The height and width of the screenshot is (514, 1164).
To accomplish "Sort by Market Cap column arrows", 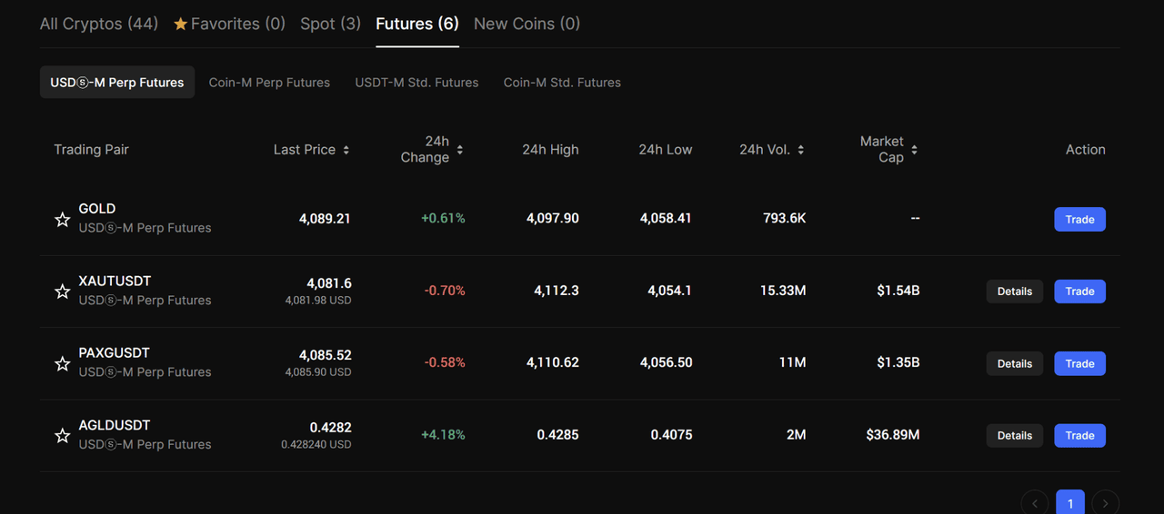I will point(914,150).
